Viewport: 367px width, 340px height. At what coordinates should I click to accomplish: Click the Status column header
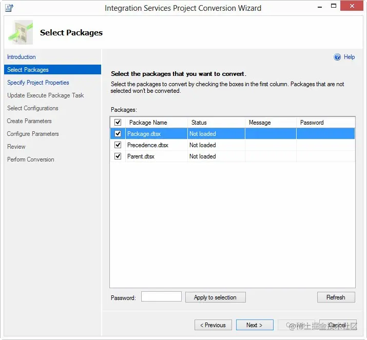pos(216,122)
